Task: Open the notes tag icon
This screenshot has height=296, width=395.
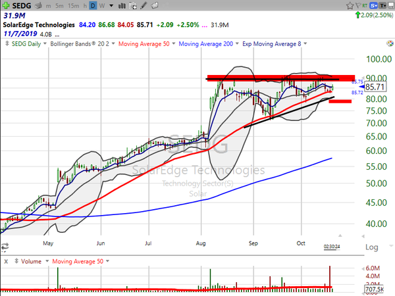Action: [x=155, y=5]
